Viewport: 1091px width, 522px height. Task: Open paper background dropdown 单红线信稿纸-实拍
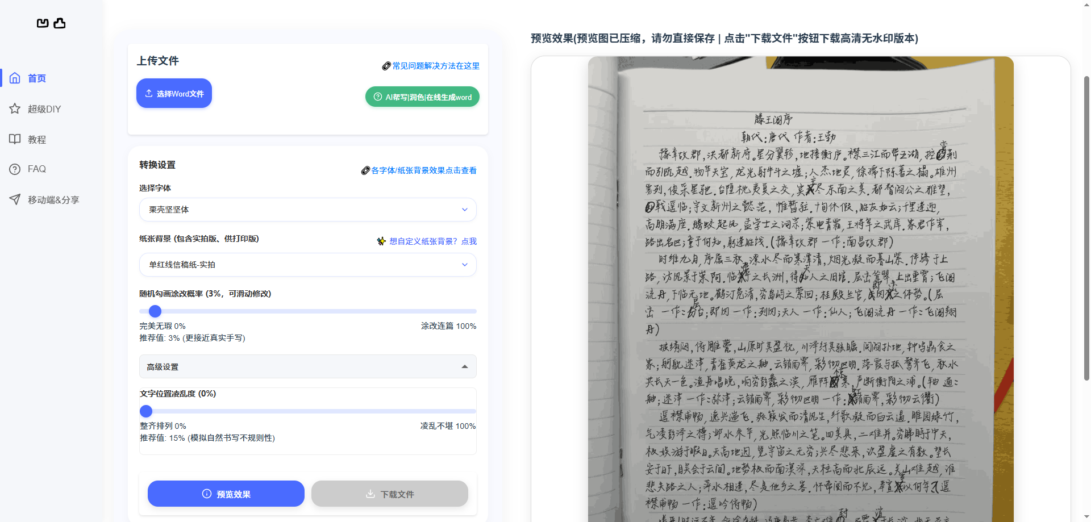307,265
